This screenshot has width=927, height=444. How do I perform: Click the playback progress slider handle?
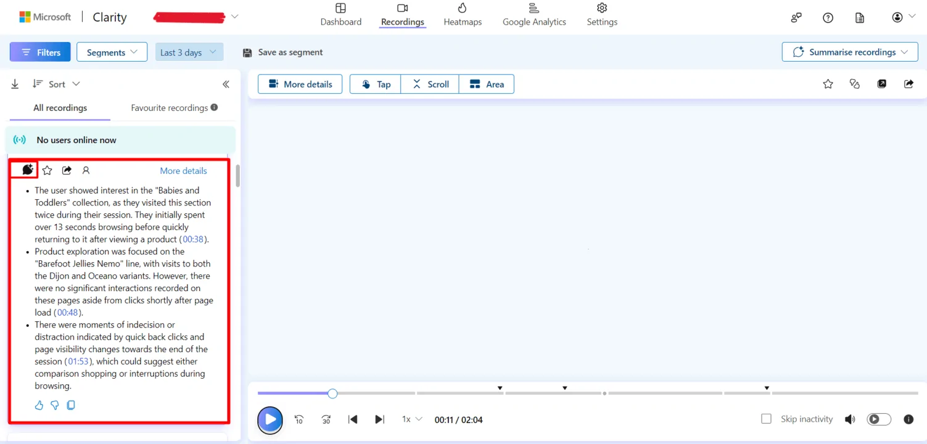click(332, 393)
